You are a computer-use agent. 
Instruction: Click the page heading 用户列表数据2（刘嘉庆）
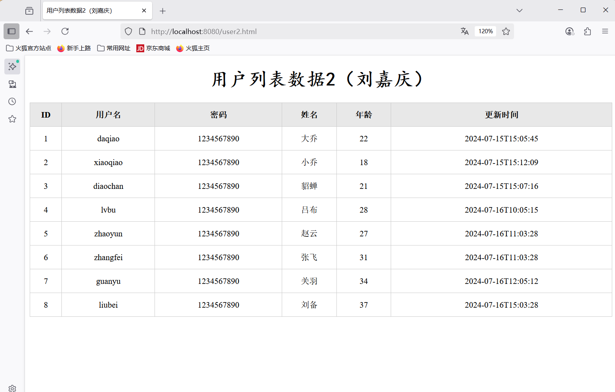click(319, 79)
